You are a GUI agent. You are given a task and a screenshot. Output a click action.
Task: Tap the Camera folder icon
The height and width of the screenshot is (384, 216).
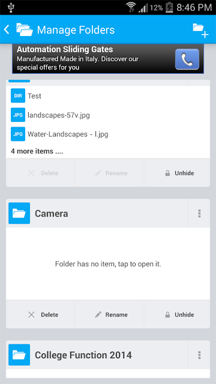click(19, 213)
